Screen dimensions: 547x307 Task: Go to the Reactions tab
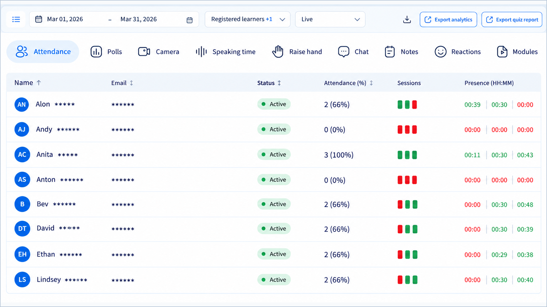458,52
